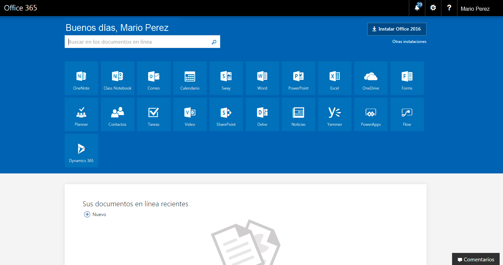The width and height of the screenshot is (503, 265).
Task: Open the Tareas tile
Action: coord(154,114)
